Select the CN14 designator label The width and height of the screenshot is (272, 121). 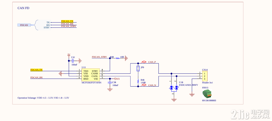coord(205,70)
